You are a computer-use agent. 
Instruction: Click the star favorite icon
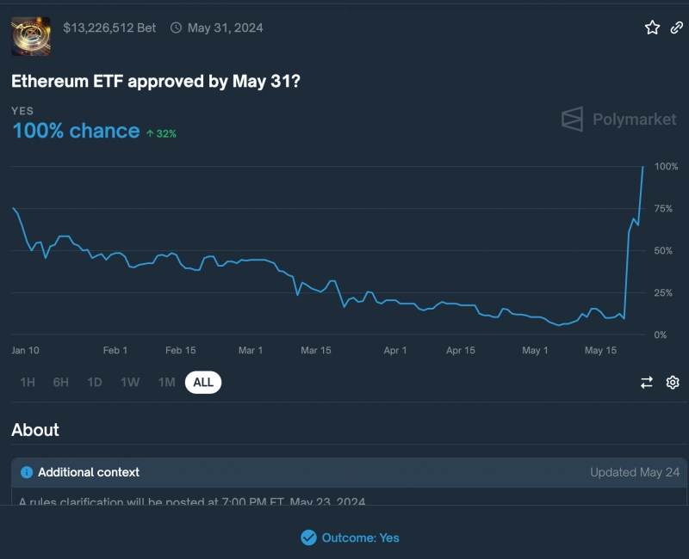point(652,28)
